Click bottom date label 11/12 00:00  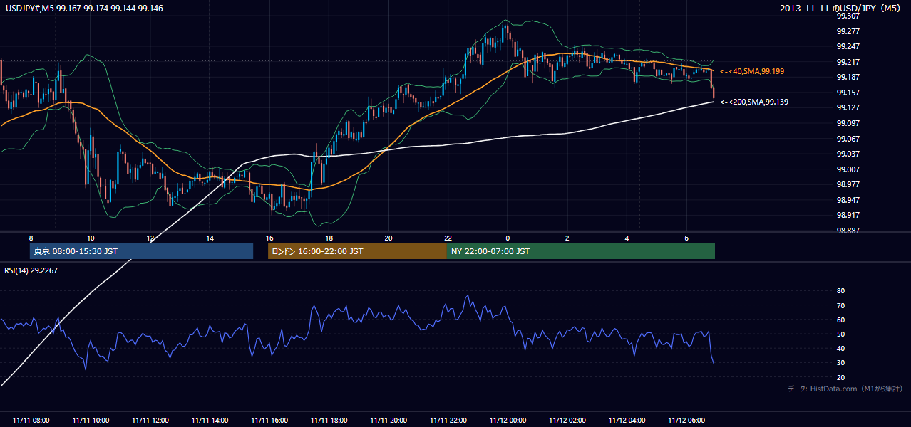[x=508, y=421]
